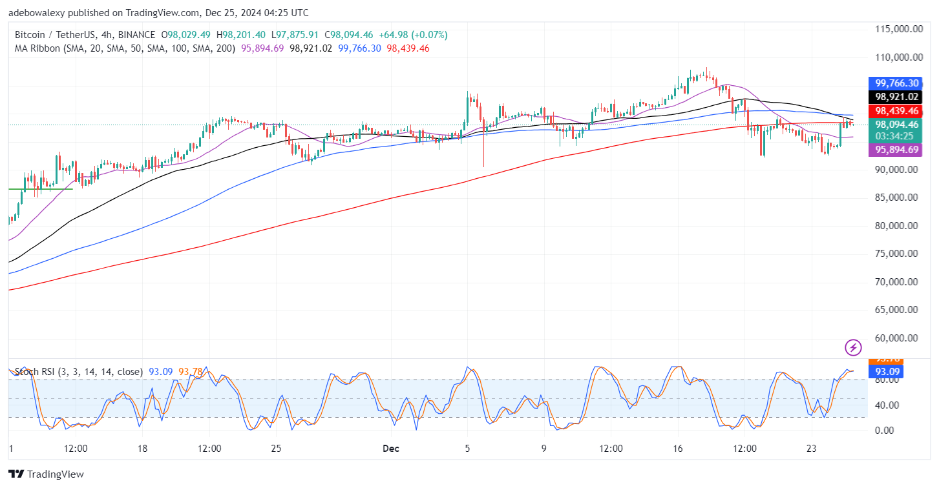Click the 5 date label on time axis
This screenshot has height=488, width=939.
pos(467,449)
